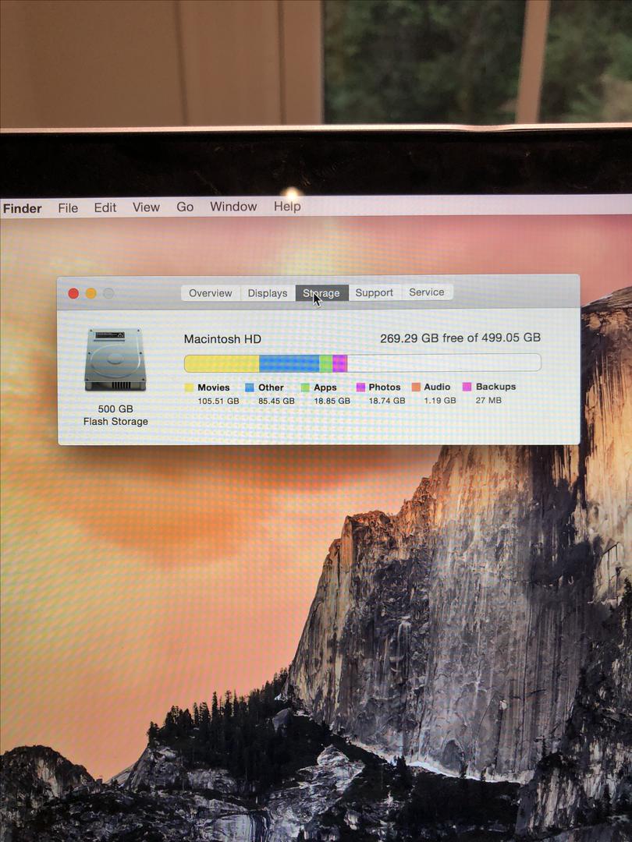Viewport: 632px width, 842px height.
Task: Click the white free-space portion of storage bar
Action: pos(444,363)
